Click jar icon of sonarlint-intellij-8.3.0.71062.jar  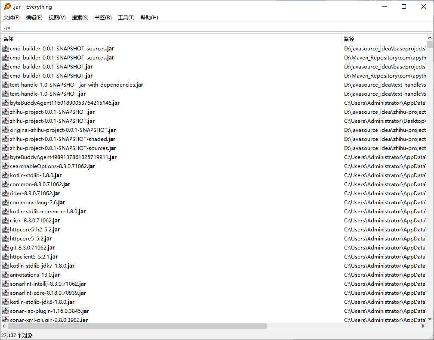tap(6, 284)
